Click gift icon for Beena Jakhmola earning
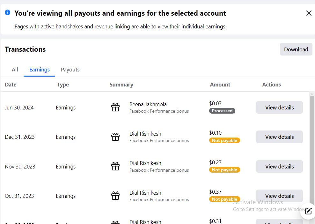315x224 pixels. coord(115,108)
